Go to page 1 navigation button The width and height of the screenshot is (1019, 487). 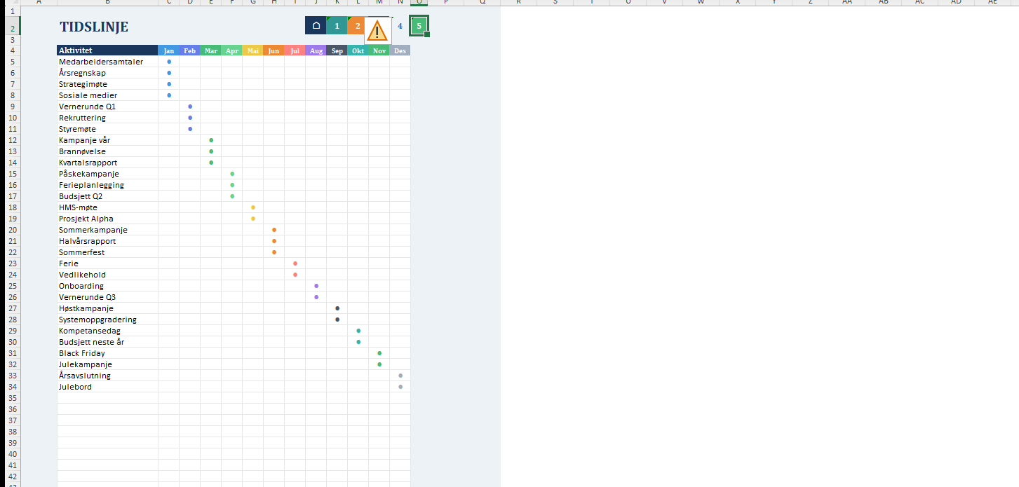pos(337,26)
